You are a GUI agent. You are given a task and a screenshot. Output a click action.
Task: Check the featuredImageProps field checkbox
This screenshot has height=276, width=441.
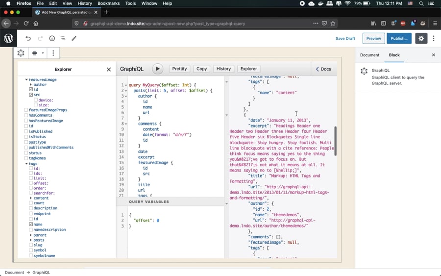pos(26,110)
